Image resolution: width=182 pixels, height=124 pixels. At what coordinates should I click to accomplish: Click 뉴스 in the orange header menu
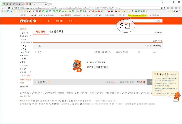(x=70, y=21)
